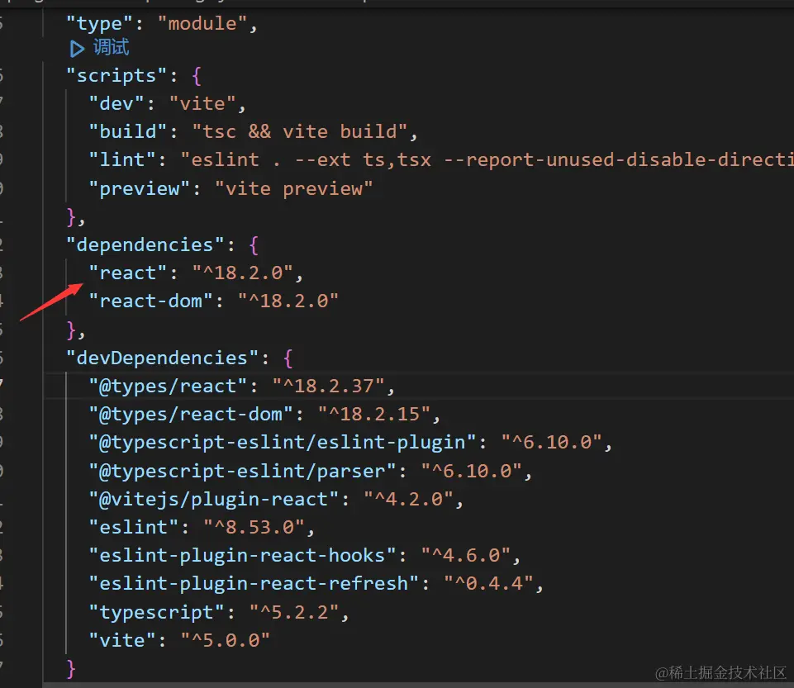
Task: Click the "react-dom" dependency key
Action: point(151,301)
